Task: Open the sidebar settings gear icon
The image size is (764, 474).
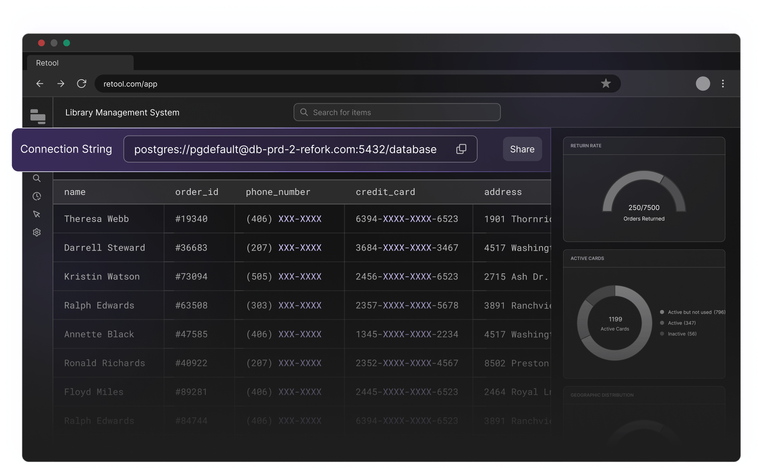Action: tap(37, 232)
